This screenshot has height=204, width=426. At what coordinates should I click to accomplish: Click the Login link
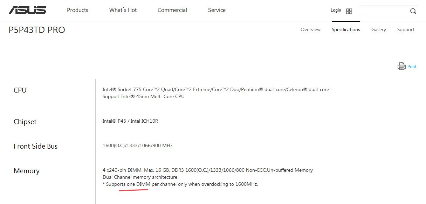[336, 10]
